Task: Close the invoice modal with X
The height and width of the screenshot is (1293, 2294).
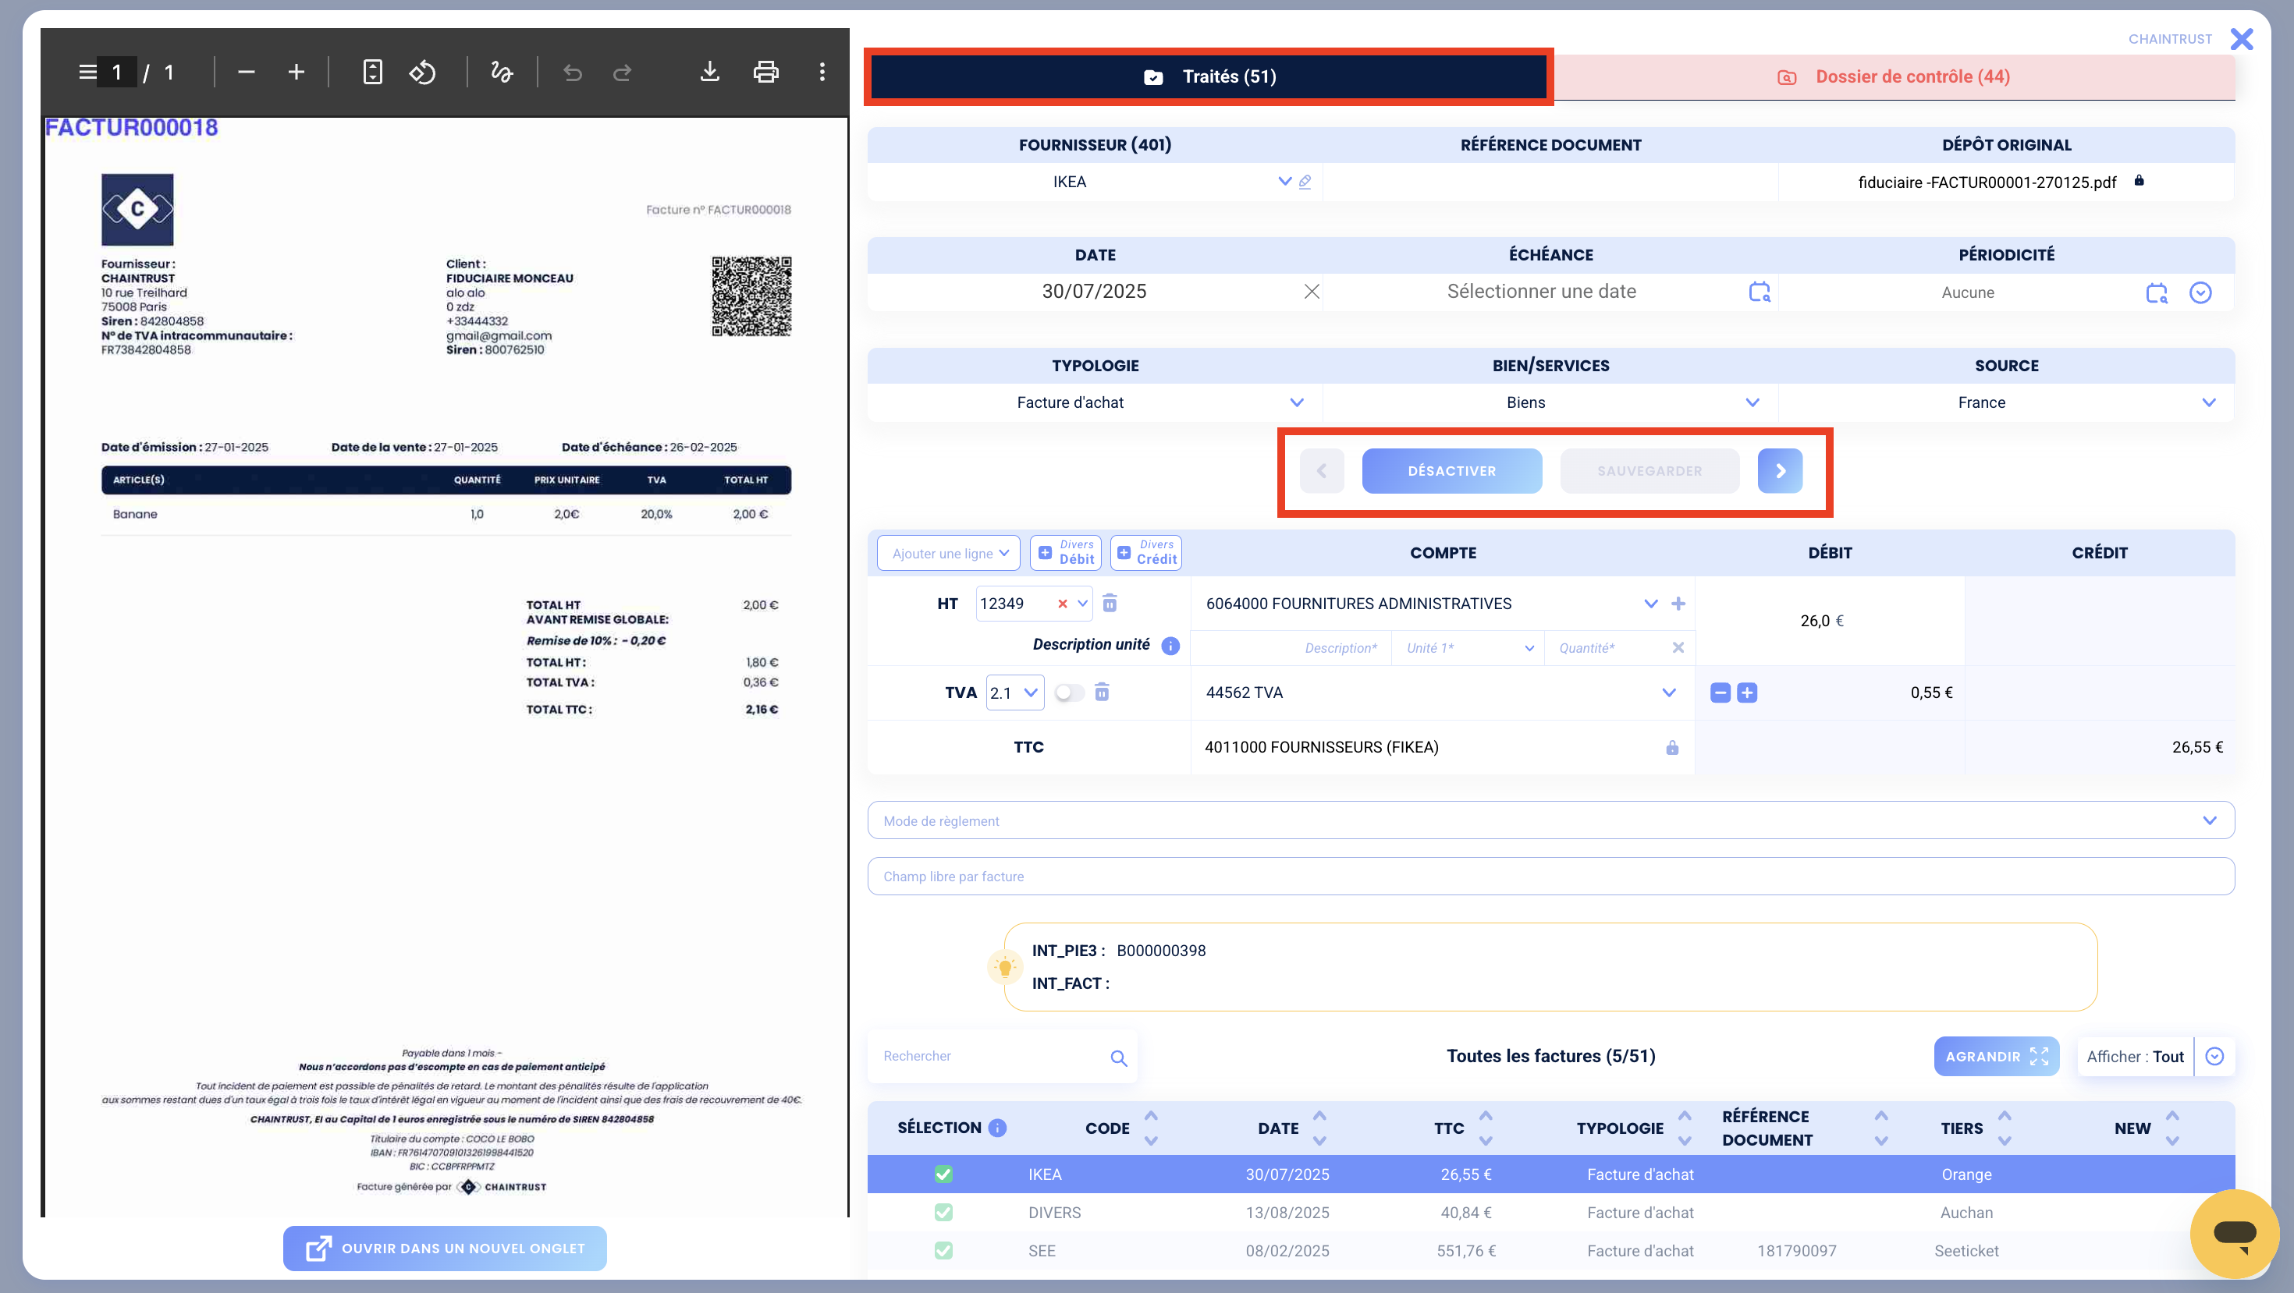Action: (x=2242, y=39)
